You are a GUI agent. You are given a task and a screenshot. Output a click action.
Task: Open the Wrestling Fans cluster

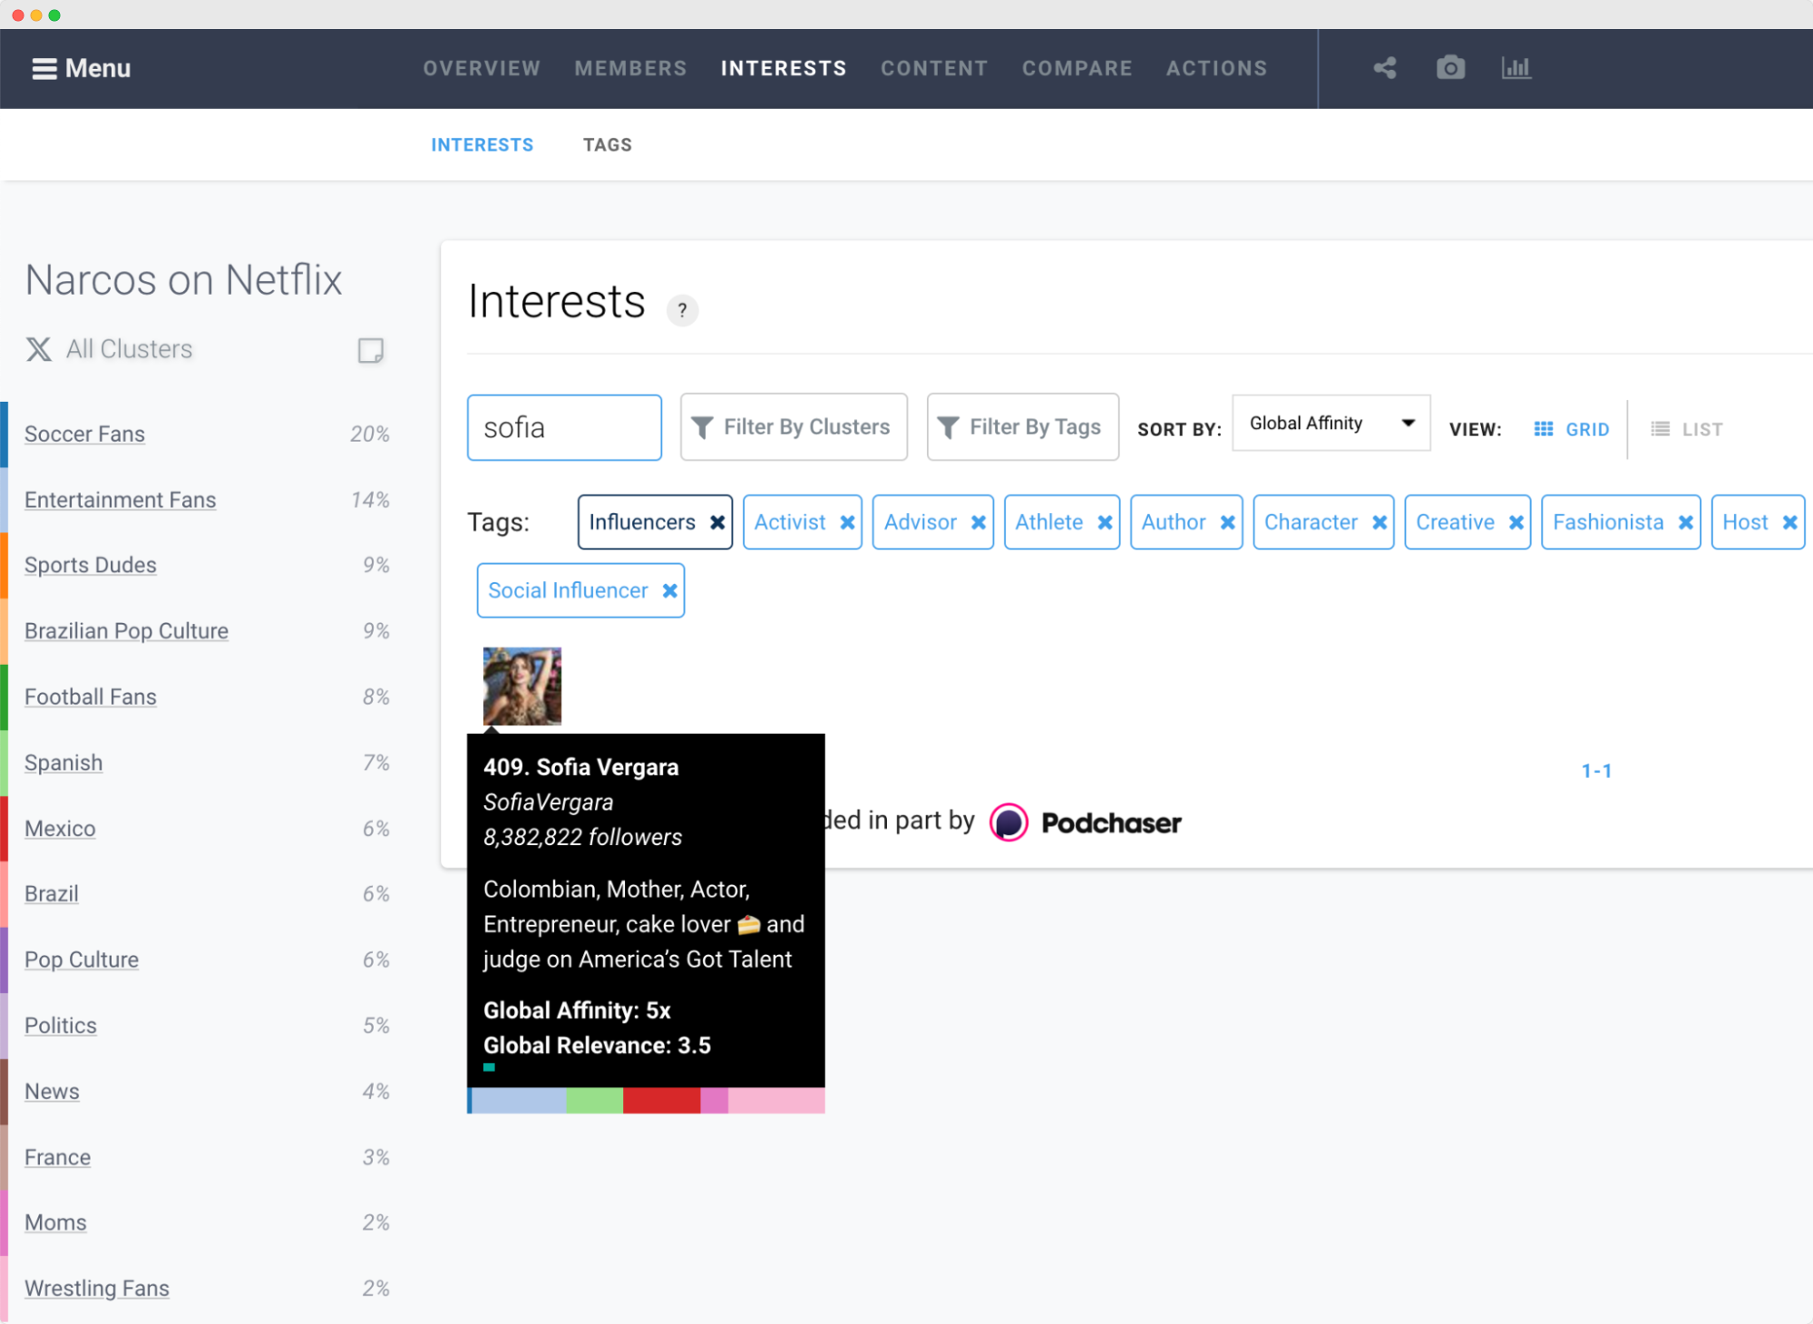pos(97,1289)
